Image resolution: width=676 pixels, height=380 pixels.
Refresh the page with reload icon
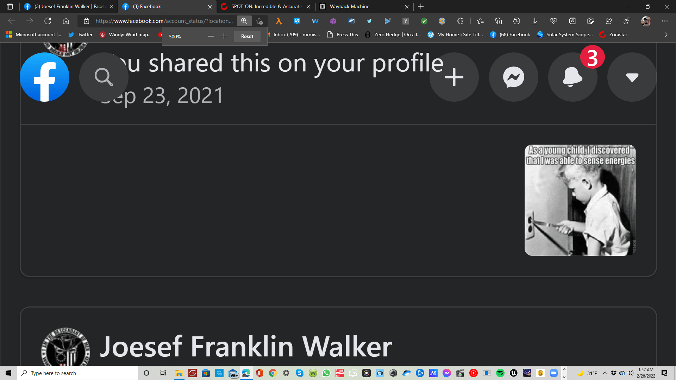tap(48, 21)
